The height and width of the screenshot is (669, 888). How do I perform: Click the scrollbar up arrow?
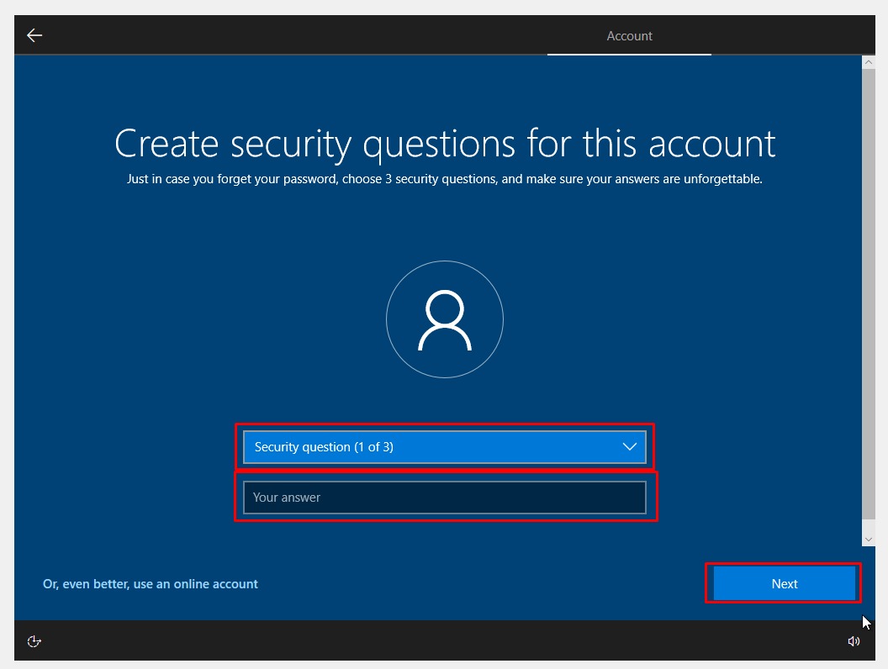click(868, 62)
